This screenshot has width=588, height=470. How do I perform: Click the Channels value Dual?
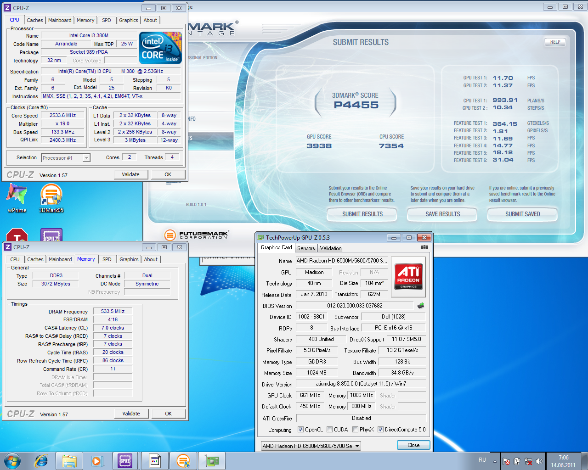point(147,275)
